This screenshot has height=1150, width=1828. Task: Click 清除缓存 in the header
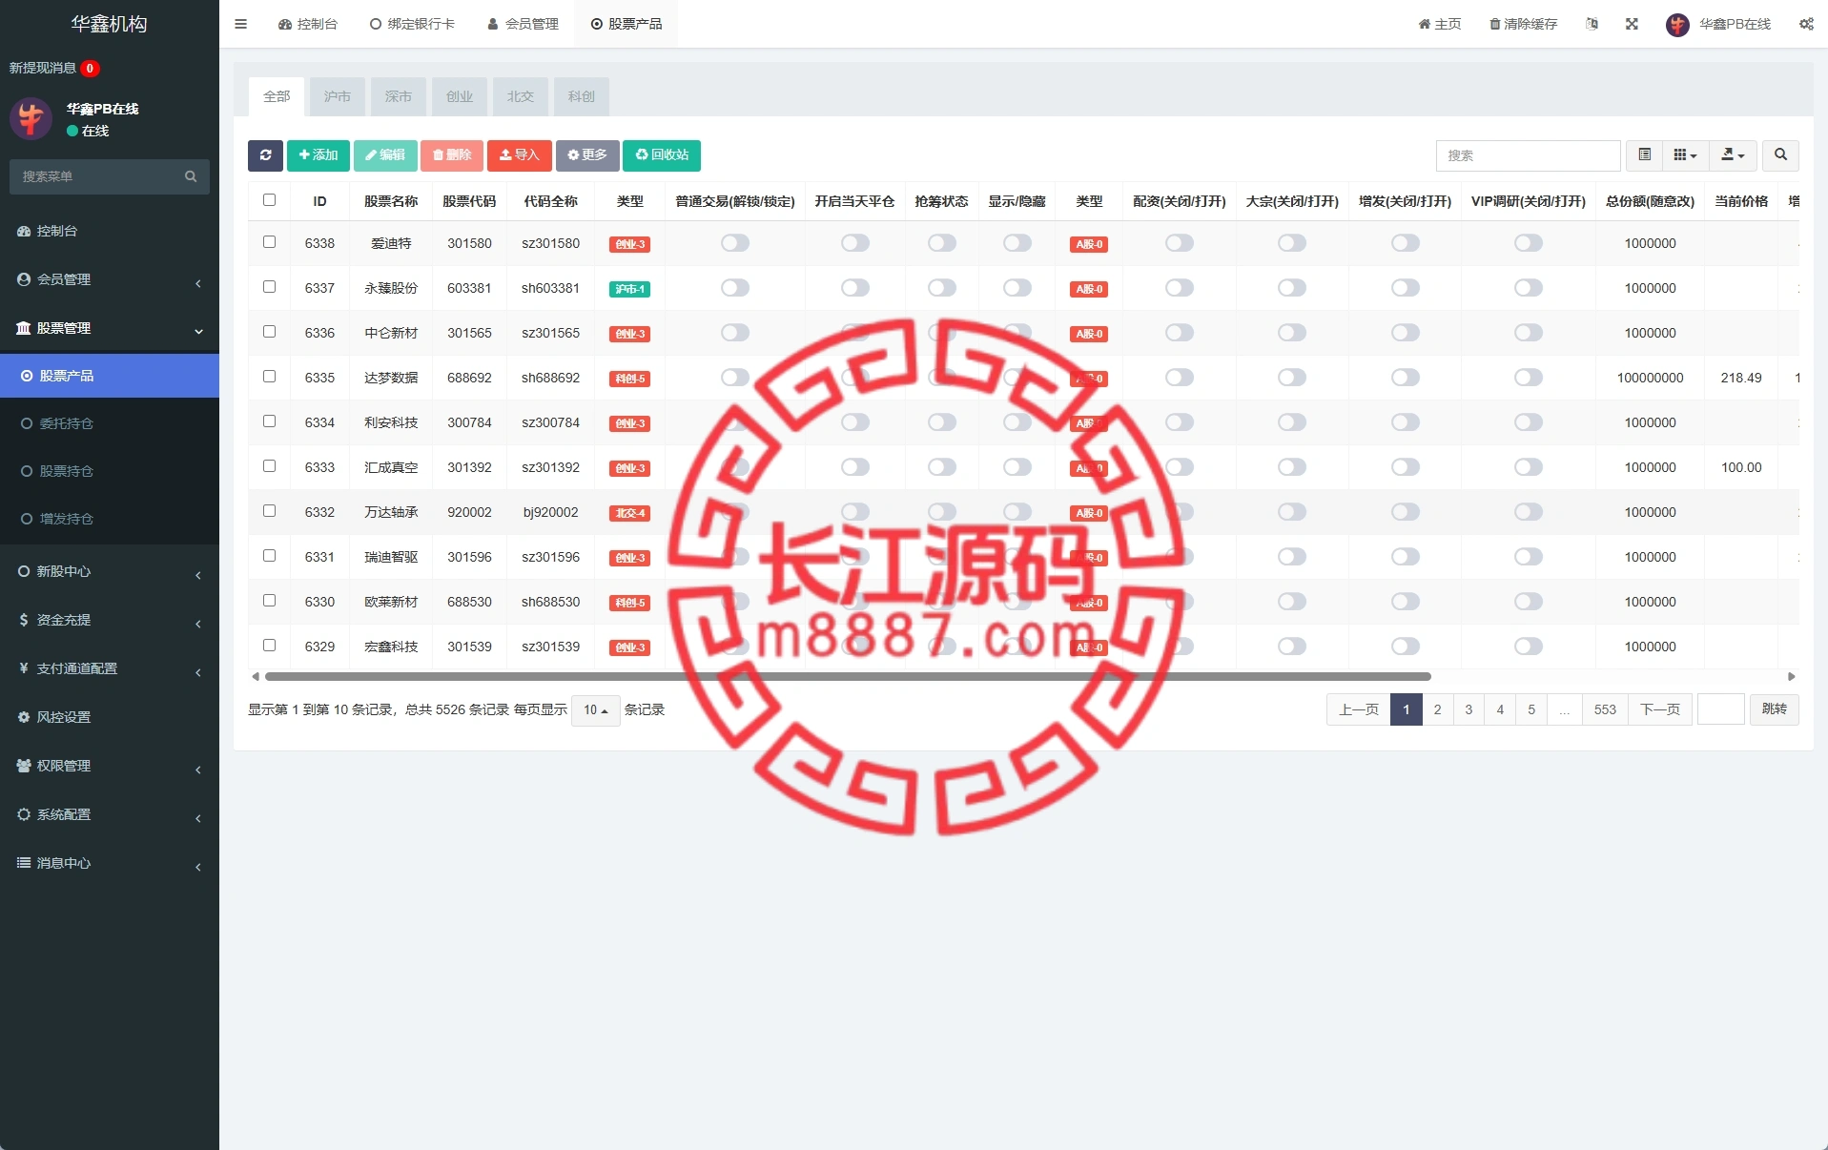pos(1524,24)
